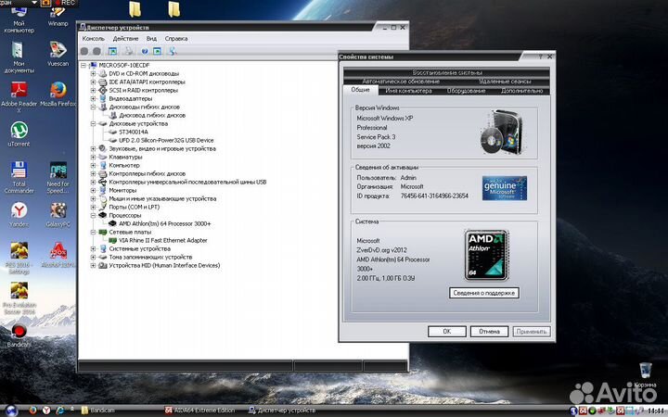
Task: Open Adobe Reader X desktop icon
Action: pos(19,96)
